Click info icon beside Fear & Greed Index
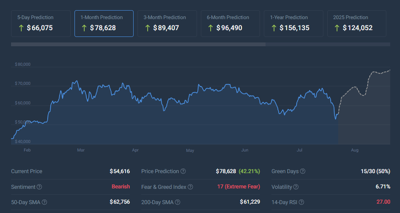Image resolution: width=400 pixels, height=213 pixels. point(190,187)
